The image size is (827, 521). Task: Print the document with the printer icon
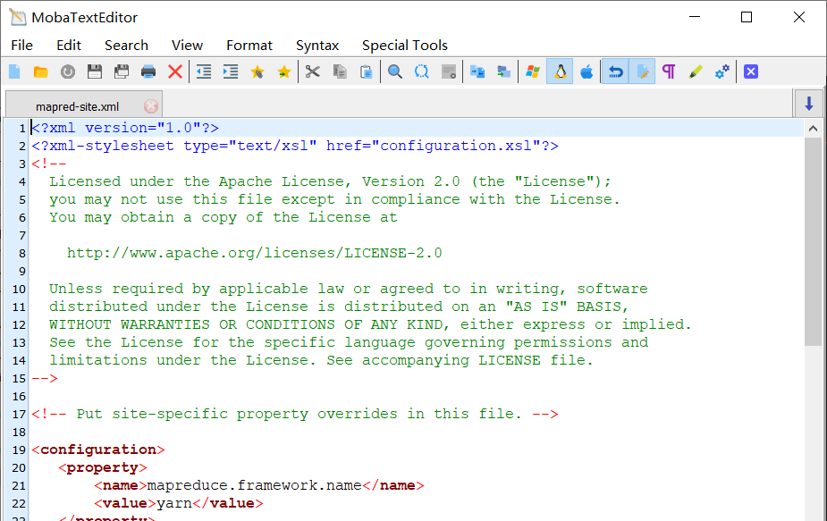point(148,71)
